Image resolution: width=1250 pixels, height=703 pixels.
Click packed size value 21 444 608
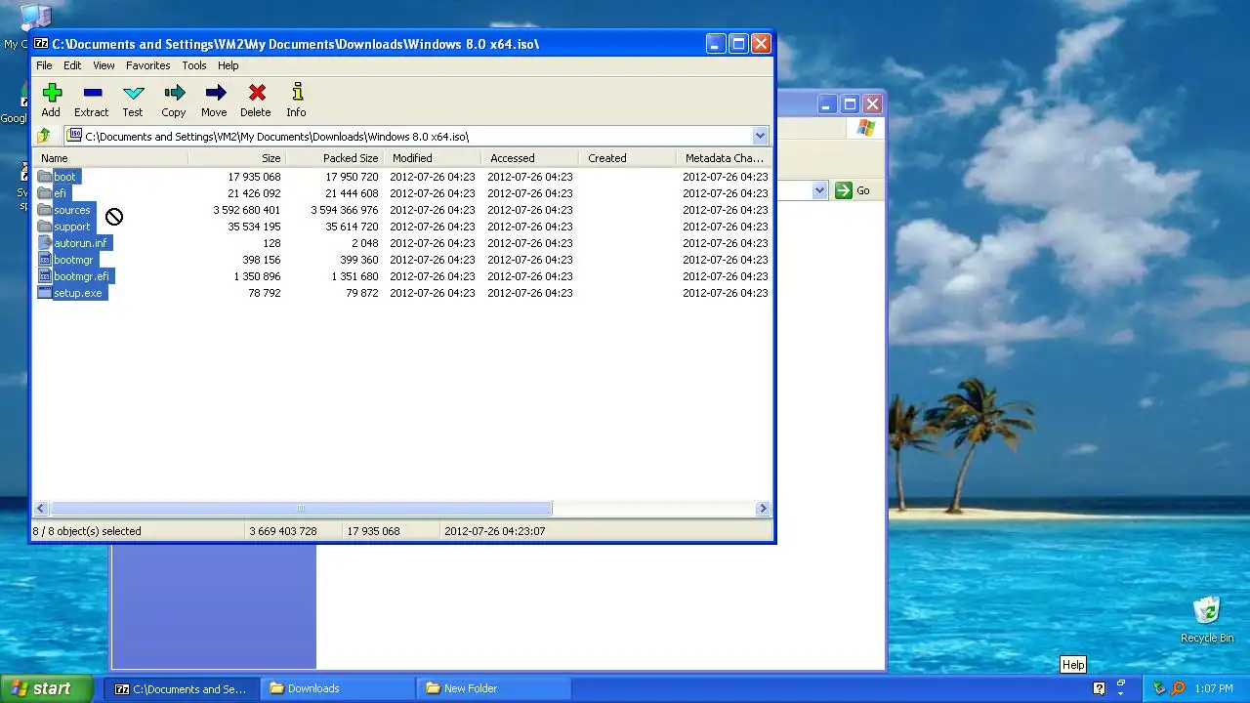coord(352,194)
